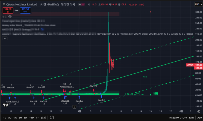This screenshot has height=121, width=203.
Task: Select the 1Y time range
Action: click(x=37, y=118)
